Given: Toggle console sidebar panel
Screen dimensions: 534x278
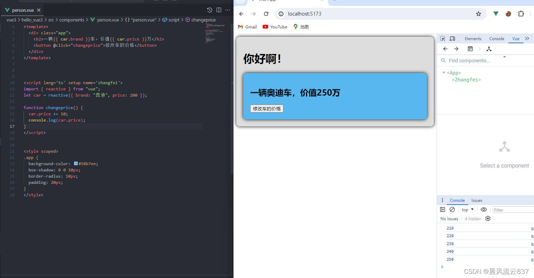Looking at the screenshot, I should point(443,209).
